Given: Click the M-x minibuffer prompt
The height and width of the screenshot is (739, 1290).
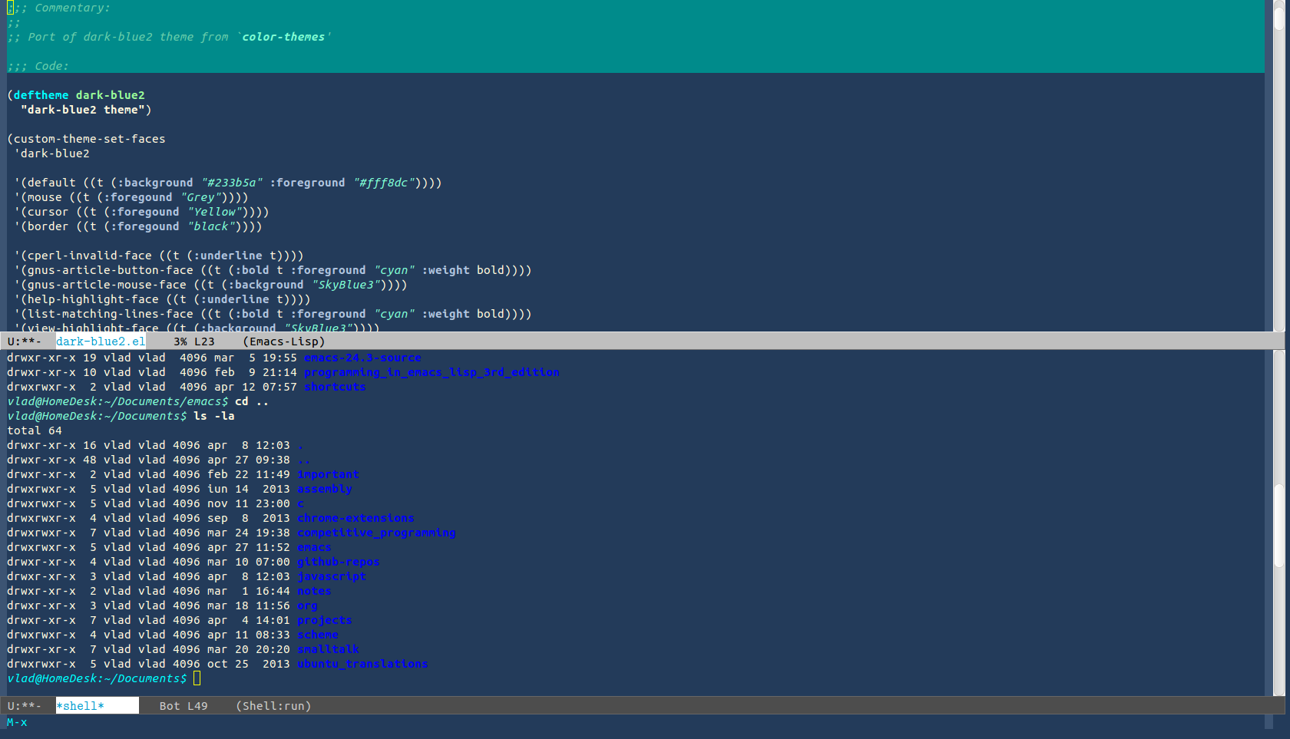Looking at the screenshot, I should [x=17, y=722].
